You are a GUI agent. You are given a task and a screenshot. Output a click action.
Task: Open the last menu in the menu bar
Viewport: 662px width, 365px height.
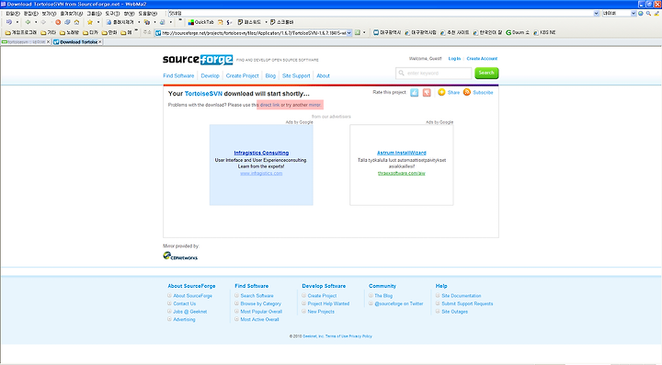coord(147,14)
